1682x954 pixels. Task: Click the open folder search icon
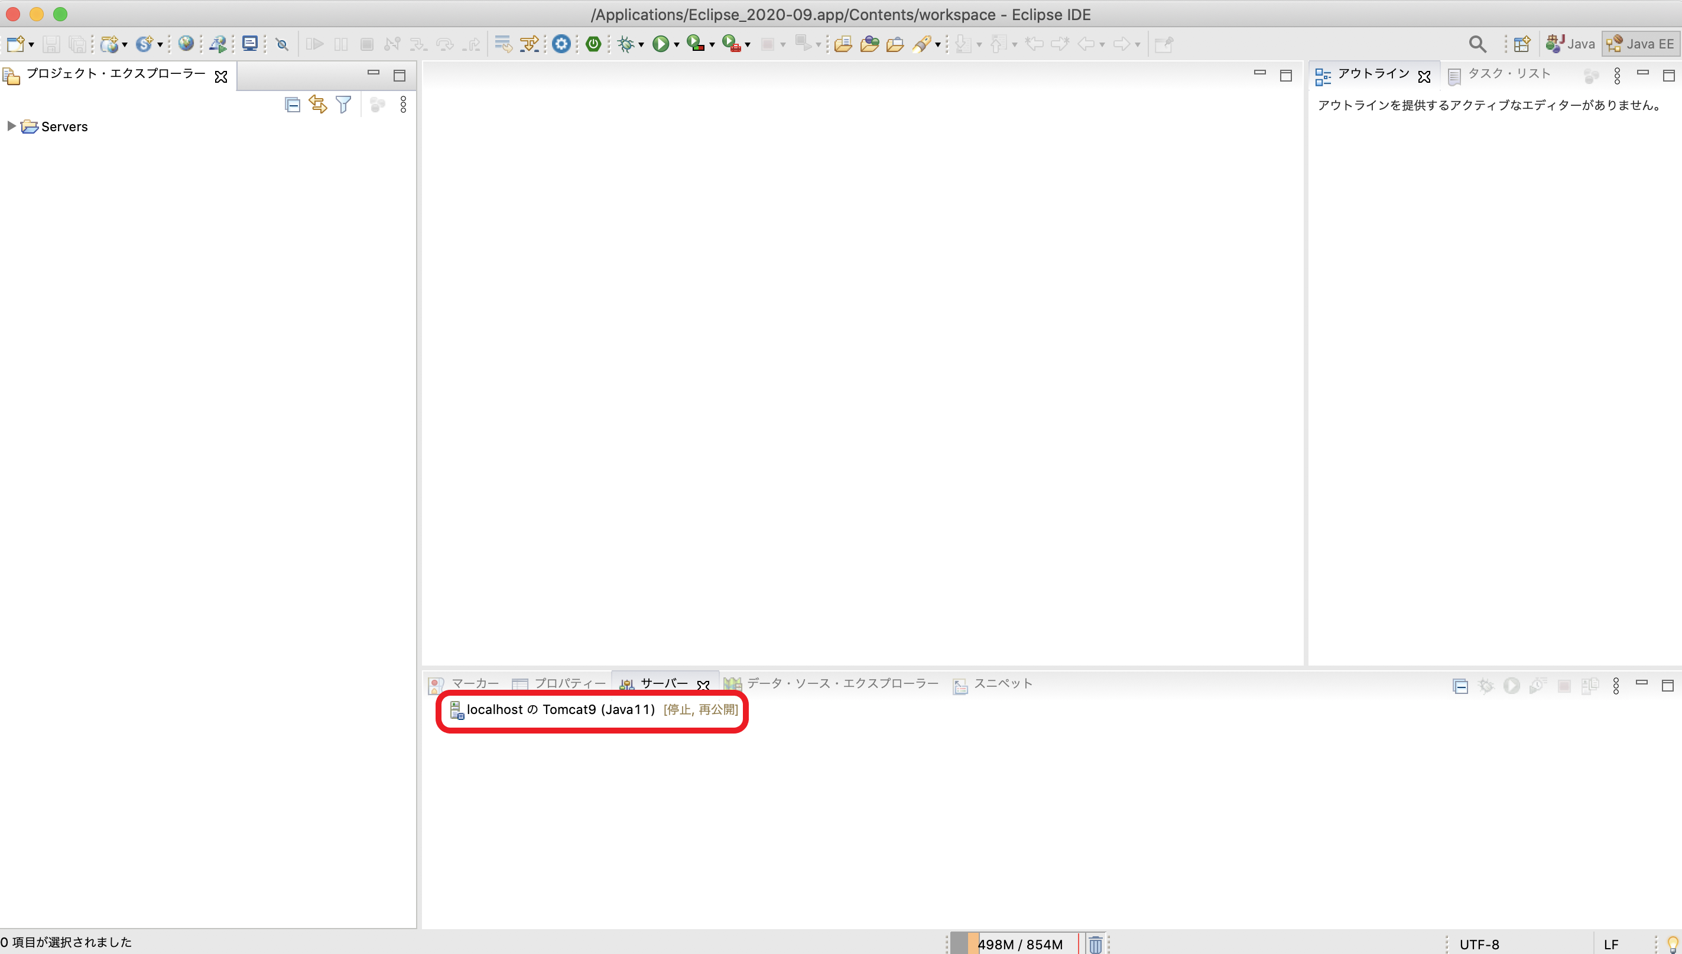click(895, 44)
